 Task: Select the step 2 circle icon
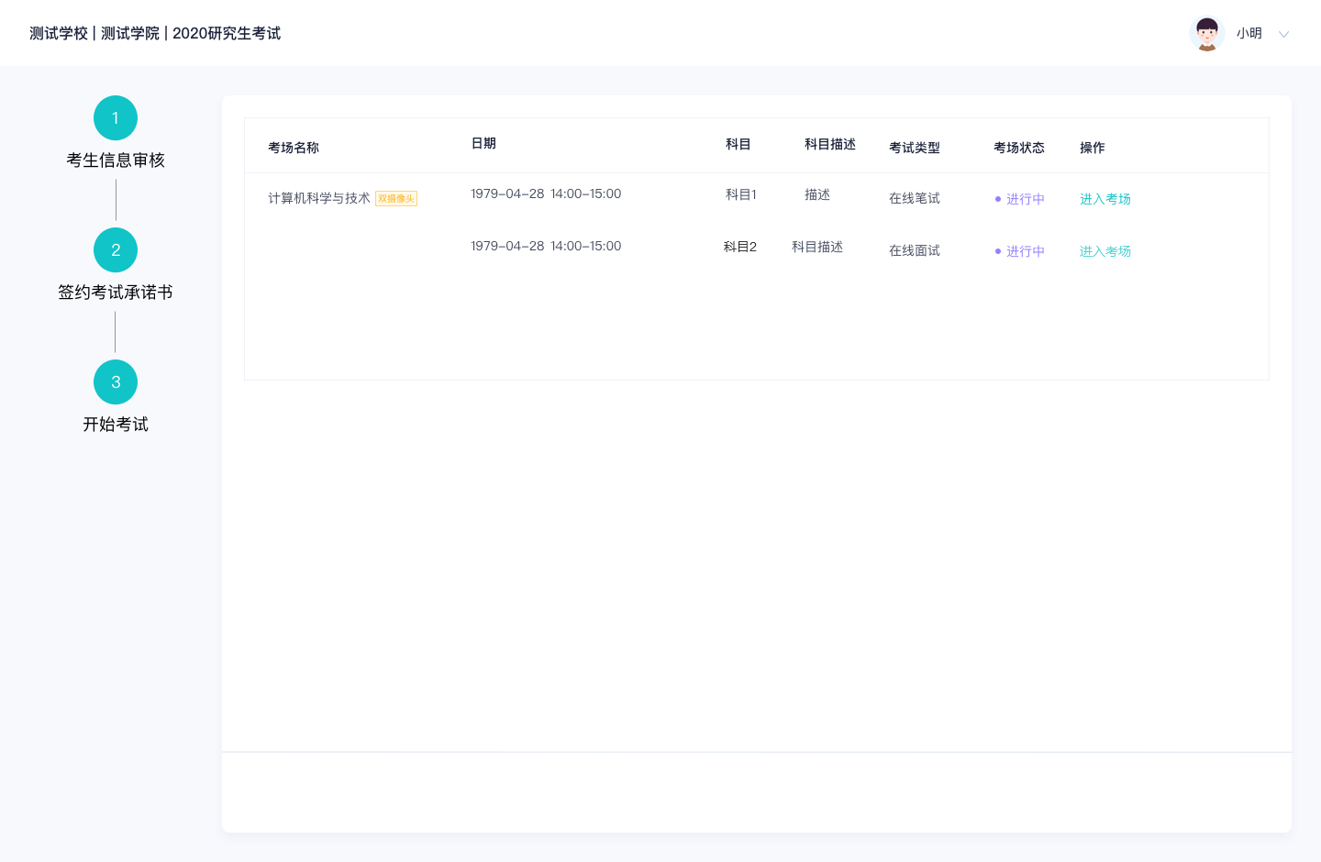116,250
